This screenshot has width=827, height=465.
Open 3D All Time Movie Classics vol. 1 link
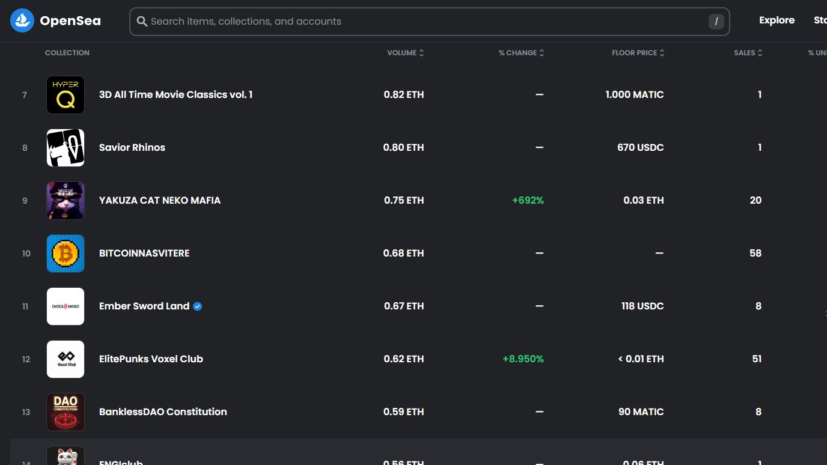175,95
